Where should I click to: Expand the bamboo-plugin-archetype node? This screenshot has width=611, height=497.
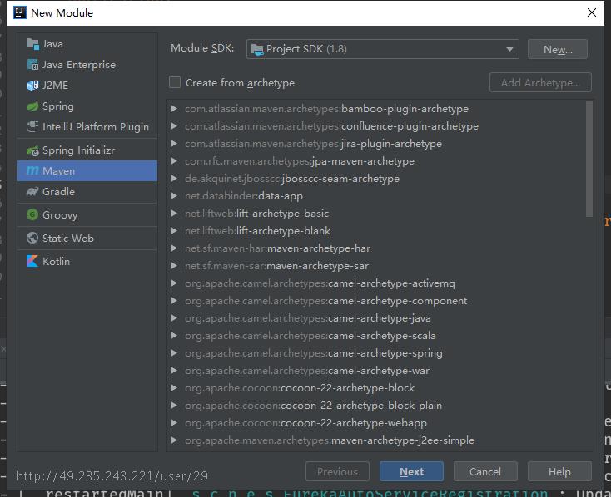click(174, 109)
